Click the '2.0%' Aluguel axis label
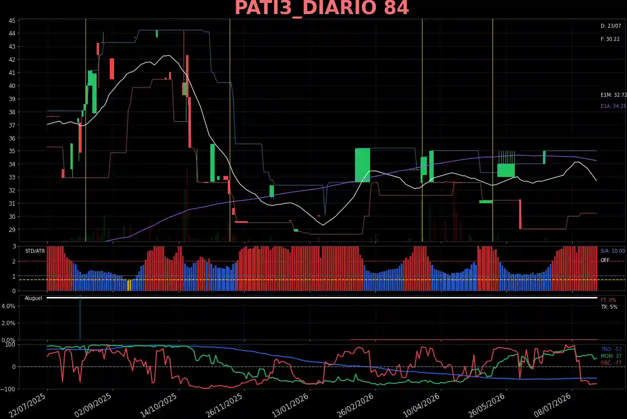The image size is (627, 419). pos(9,323)
